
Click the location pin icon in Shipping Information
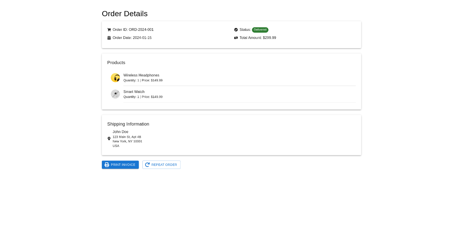[x=109, y=138]
